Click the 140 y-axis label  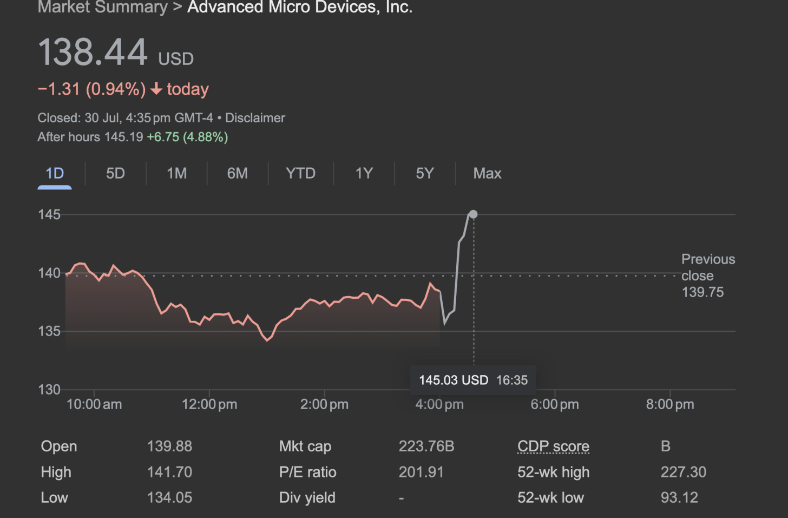coord(49,273)
